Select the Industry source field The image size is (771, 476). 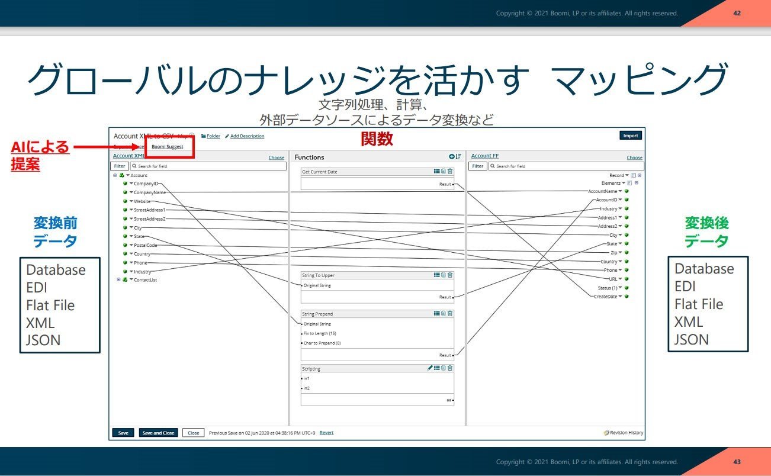tap(142, 271)
